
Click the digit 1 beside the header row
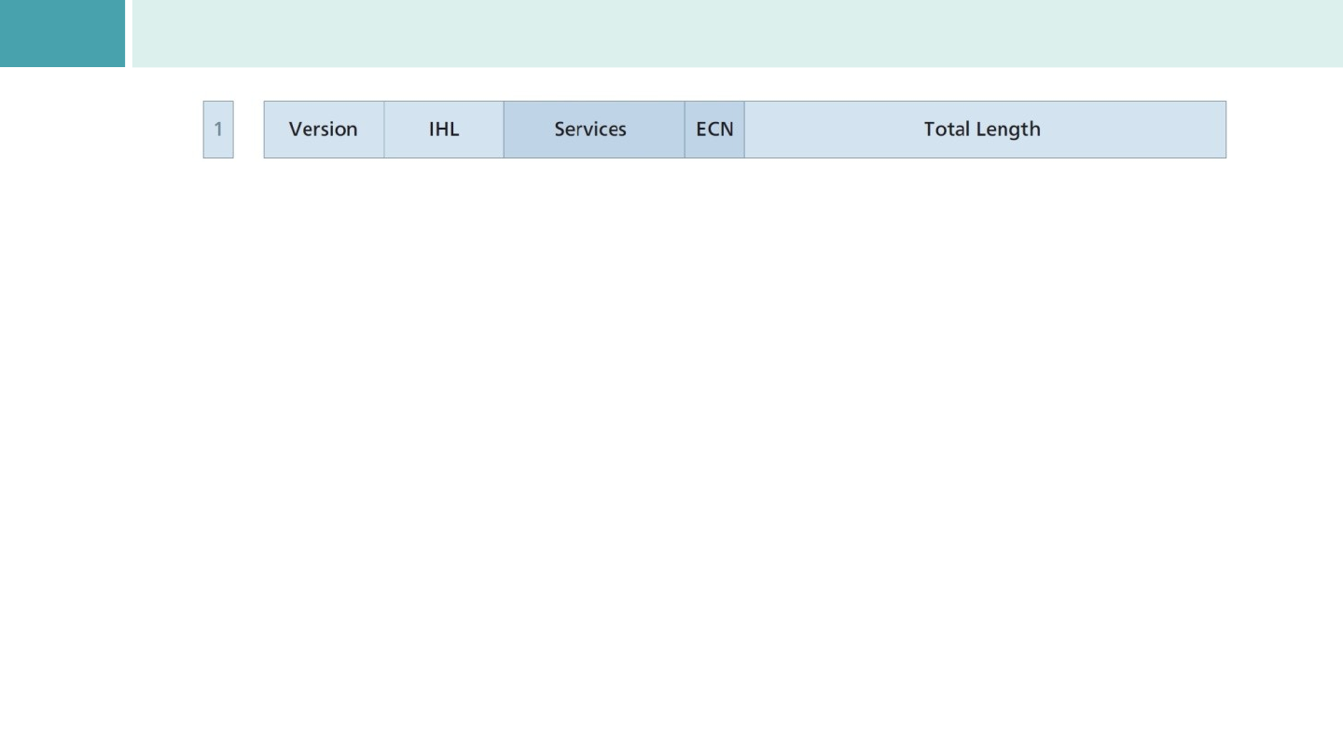coord(218,129)
